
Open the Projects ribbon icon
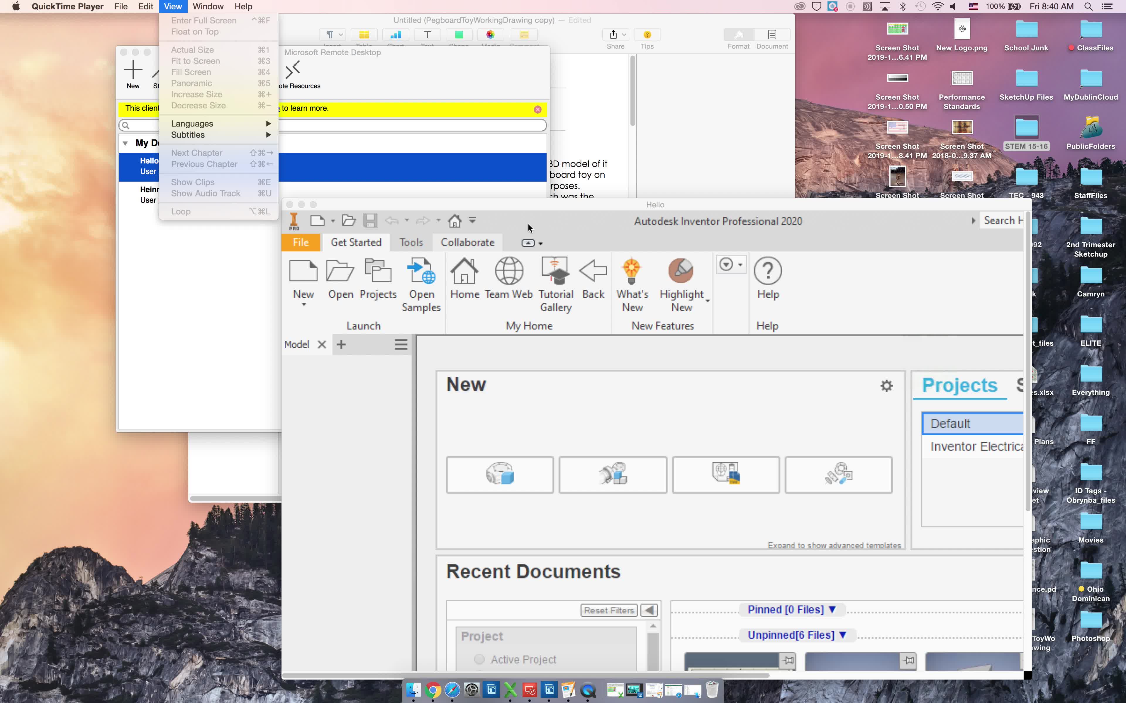coord(378,271)
